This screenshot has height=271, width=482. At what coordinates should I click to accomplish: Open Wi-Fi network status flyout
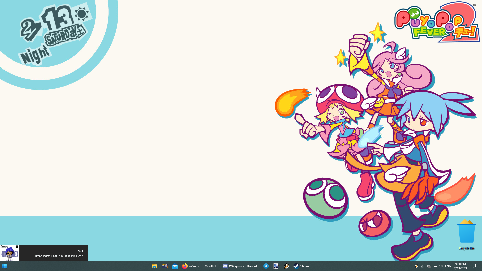[x=423, y=266]
